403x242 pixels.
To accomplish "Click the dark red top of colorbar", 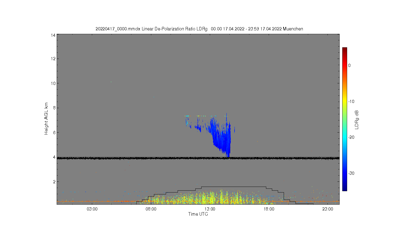I will click(x=344, y=50).
